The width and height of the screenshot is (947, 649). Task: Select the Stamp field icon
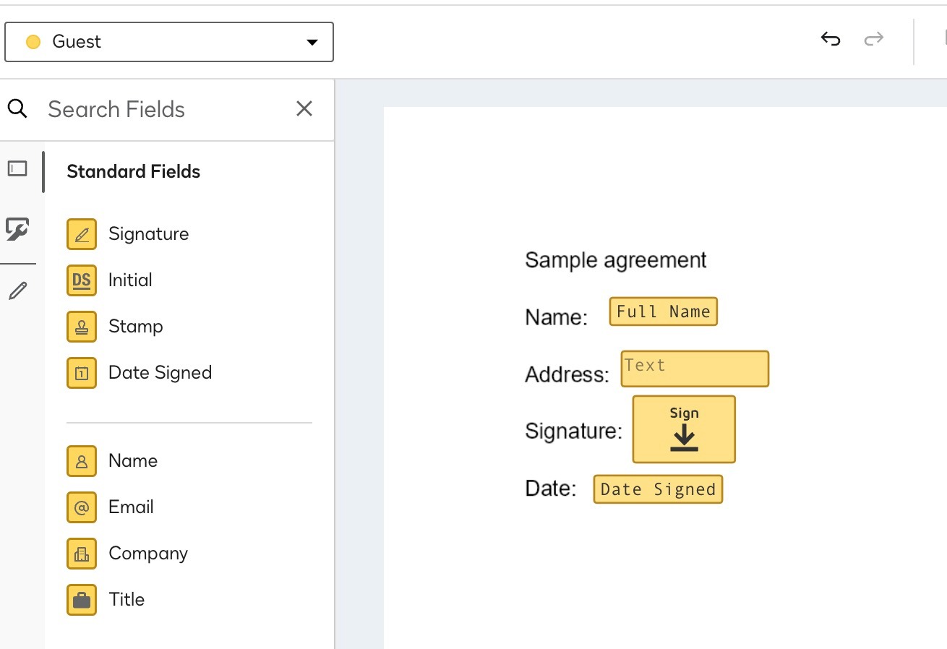tap(82, 326)
